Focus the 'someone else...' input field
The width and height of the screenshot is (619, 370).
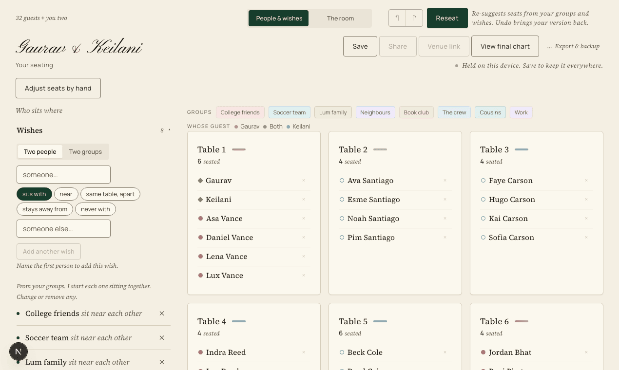[x=63, y=229]
